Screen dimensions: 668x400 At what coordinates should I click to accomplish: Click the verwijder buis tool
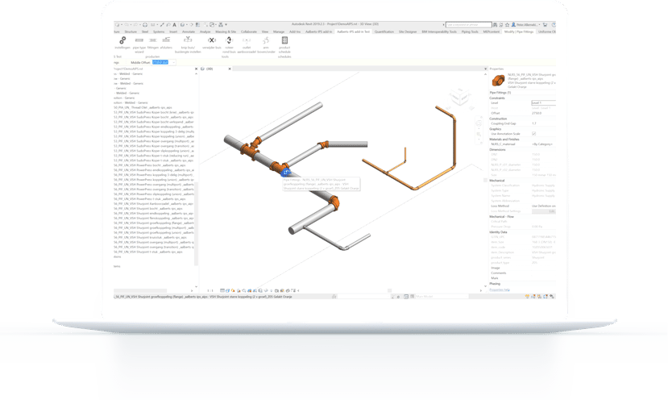[x=211, y=40]
